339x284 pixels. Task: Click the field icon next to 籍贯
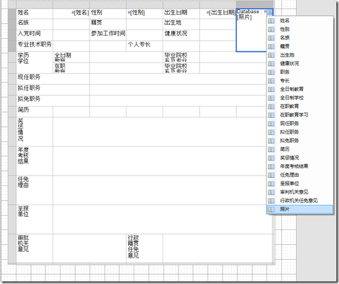(x=271, y=47)
